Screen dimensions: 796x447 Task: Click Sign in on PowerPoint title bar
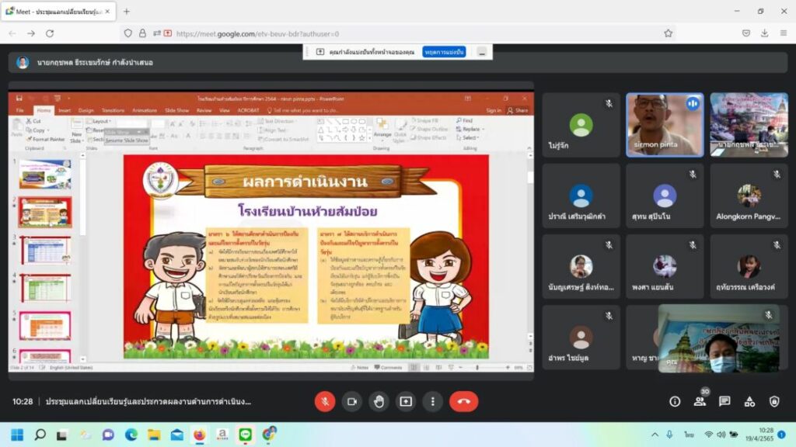coord(494,110)
